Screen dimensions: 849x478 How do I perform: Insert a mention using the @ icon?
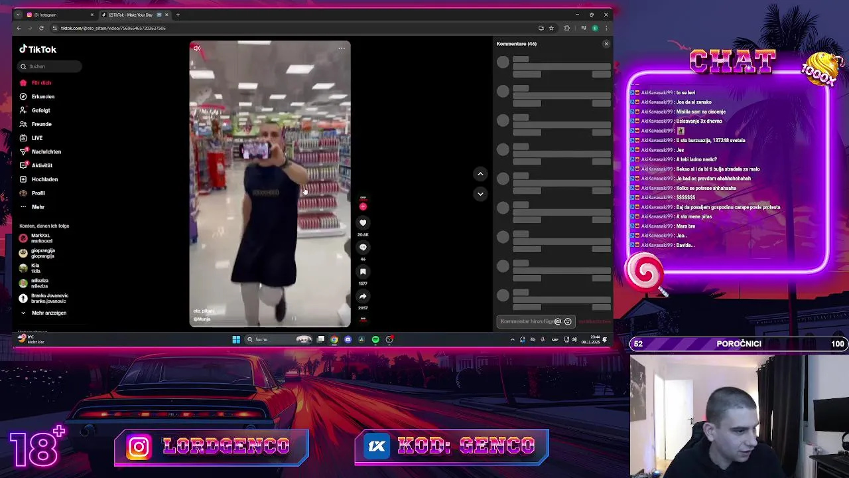click(558, 321)
